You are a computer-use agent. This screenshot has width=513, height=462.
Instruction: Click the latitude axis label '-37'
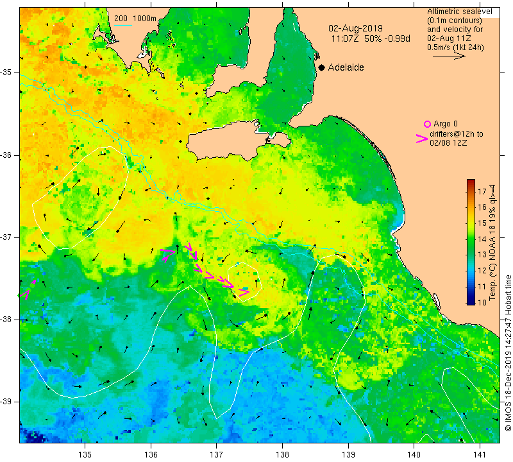tap(6, 237)
